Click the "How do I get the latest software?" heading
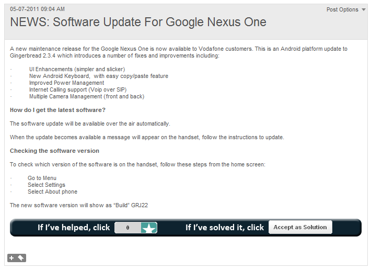The width and height of the screenshot is (371, 270). click(x=58, y=110)
